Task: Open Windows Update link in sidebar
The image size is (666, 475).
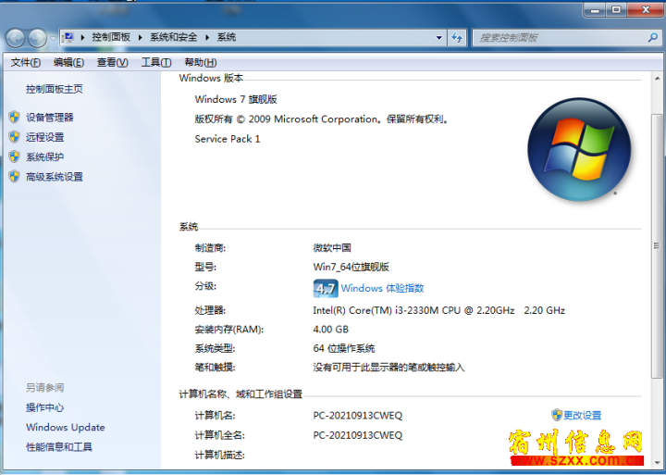Action: coord(66,427)
